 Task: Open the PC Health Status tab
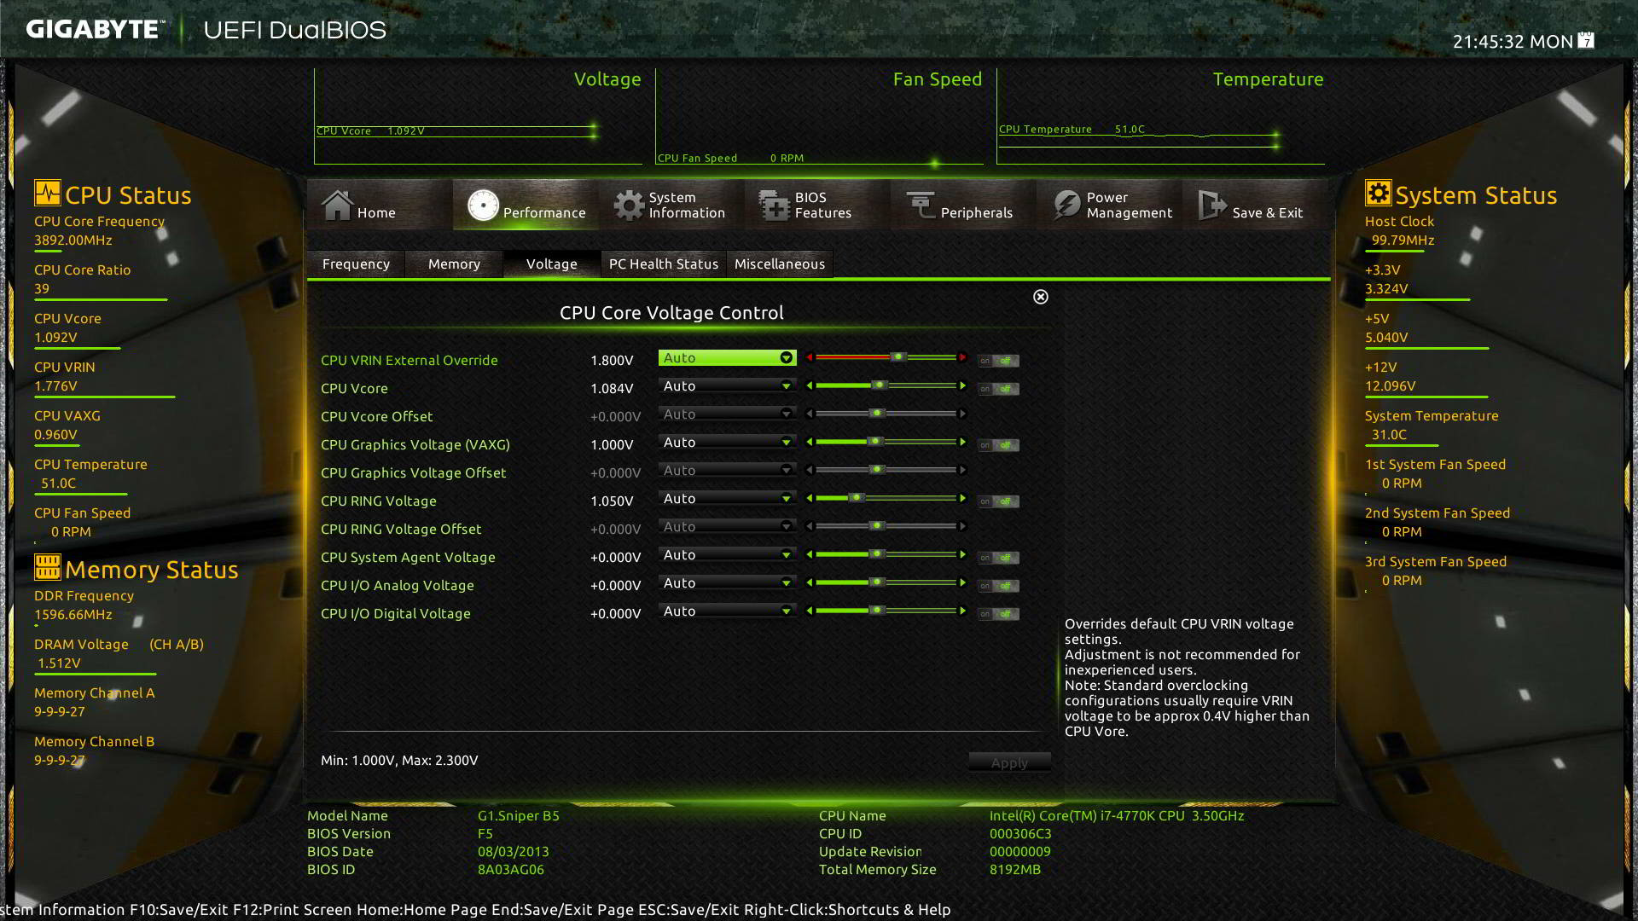tap(664, 264)
